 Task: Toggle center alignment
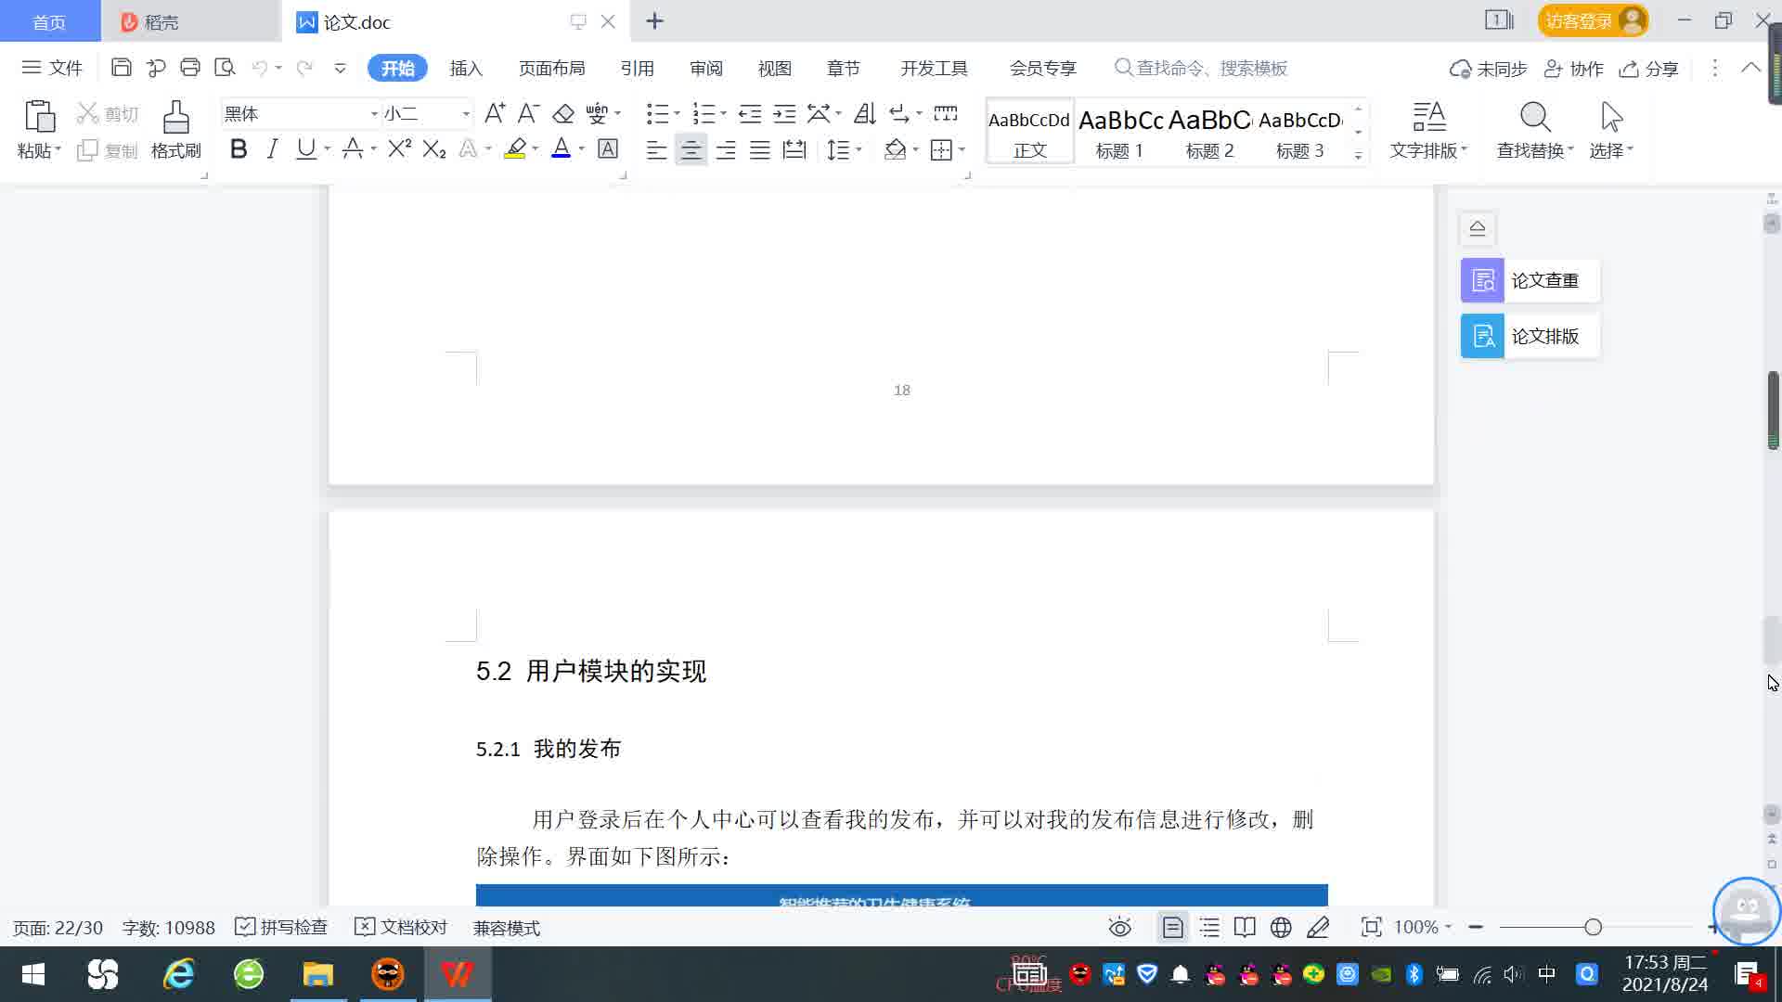coord(691,149)
